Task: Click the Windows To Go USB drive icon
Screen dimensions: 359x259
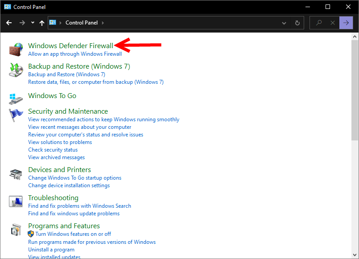Action: pyautogui.click(x=16, y=99)
